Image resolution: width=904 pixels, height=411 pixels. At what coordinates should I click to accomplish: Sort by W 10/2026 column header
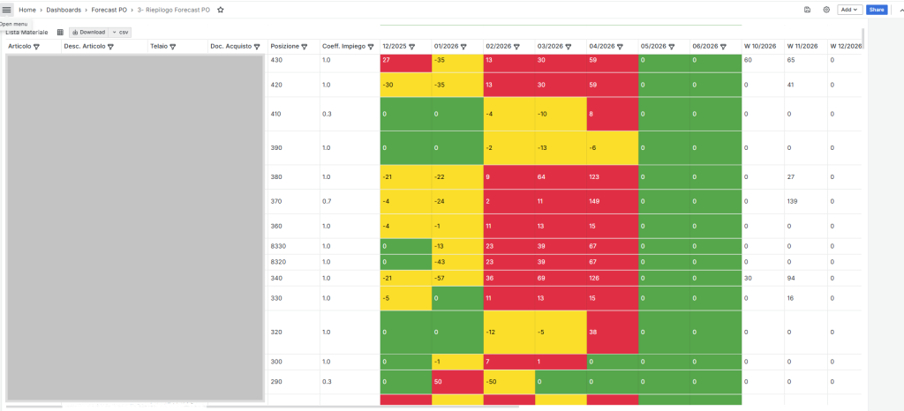click(759, 46)
